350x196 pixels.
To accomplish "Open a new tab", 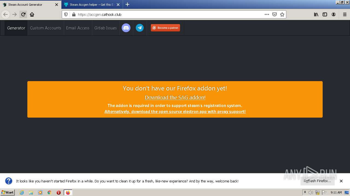I will [127, 4].
